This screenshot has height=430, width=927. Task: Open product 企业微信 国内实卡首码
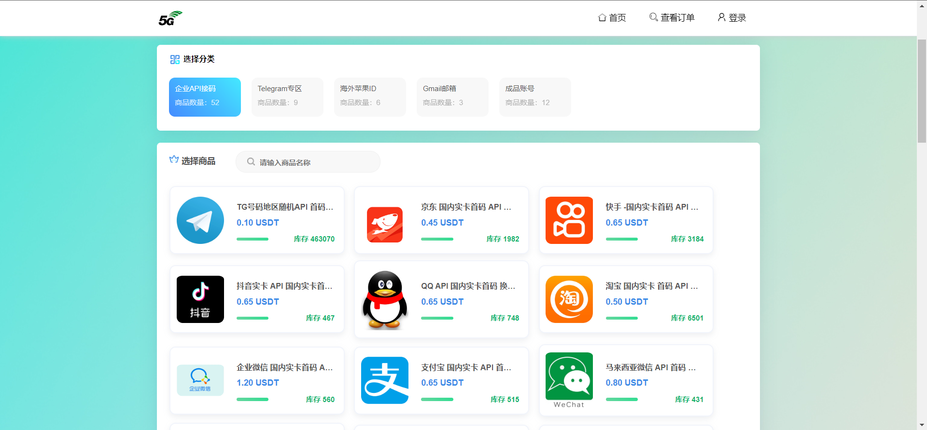pyautogui.click(x=284, y=367)
